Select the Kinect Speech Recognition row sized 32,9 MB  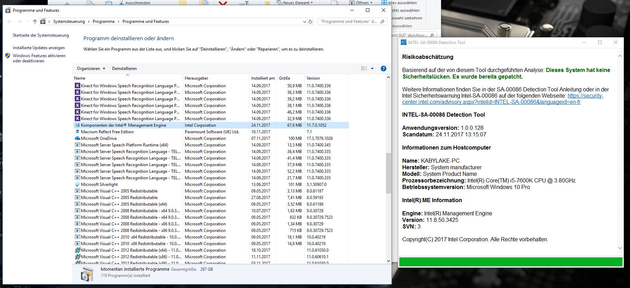(x=211, y=119)
